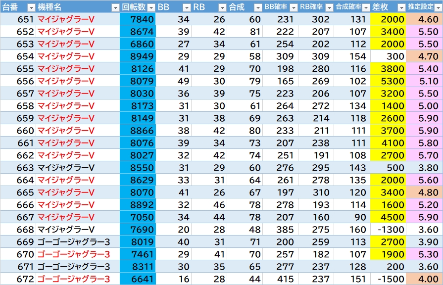Click rotation count cell 8866
Viewport: 443px width, 285px height.
138,131
